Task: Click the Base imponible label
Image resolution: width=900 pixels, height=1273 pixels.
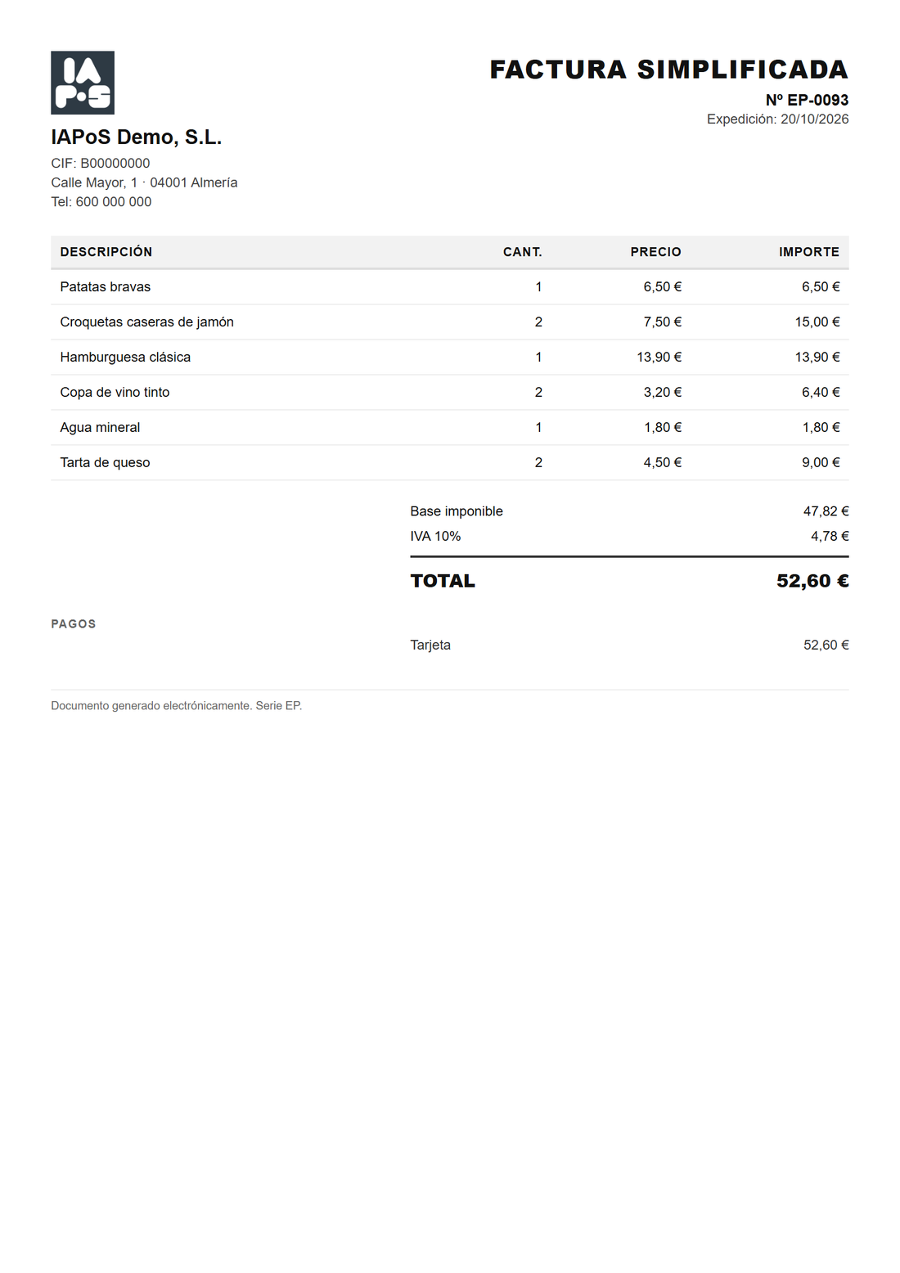Action: tap(457, 511)
